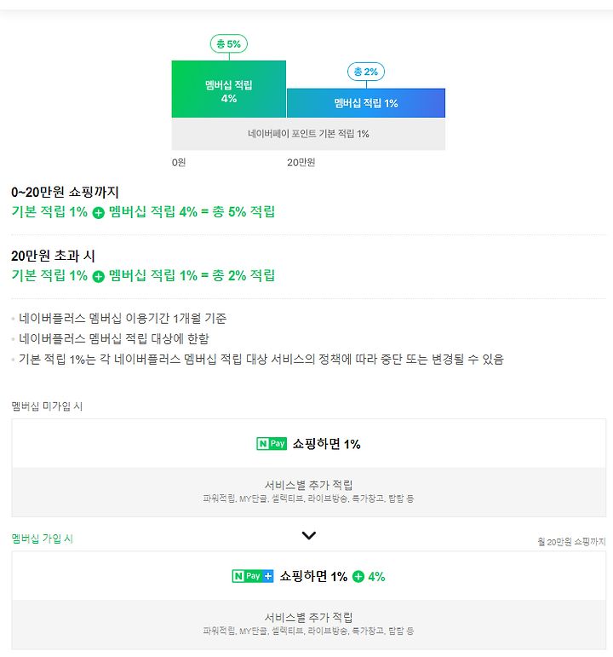Click the 월 20만원 쇼핑까지 note
This screenshot has width=613, height=657.
(571, 542)
